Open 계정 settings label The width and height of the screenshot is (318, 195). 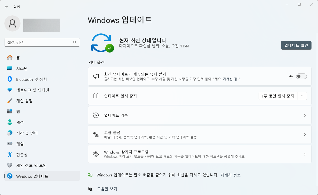coord(20,122)
